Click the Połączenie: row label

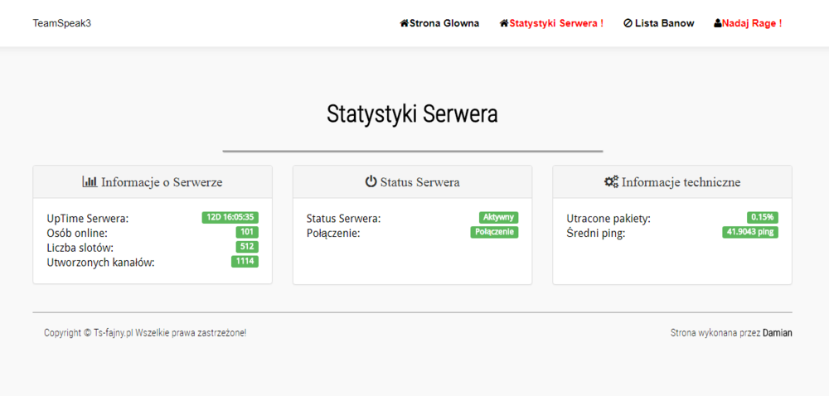(333, 234)
